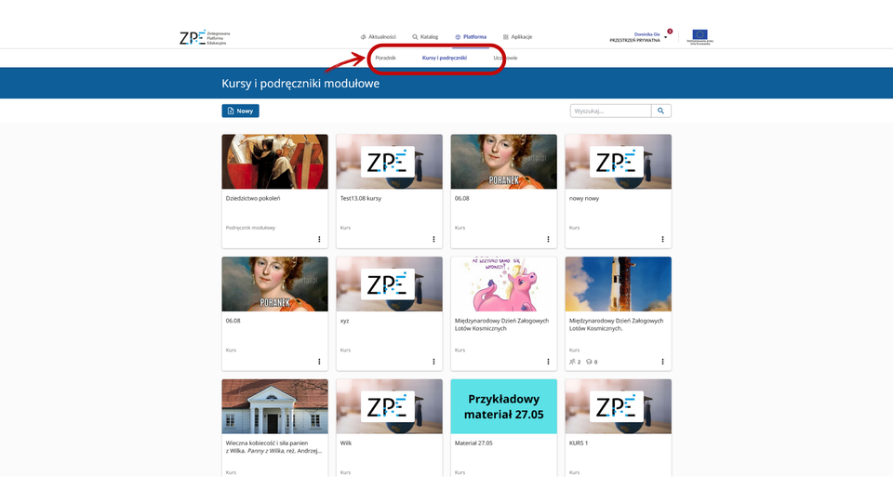Click the magnifier search button
893x502 pixels.
(660, 111)
